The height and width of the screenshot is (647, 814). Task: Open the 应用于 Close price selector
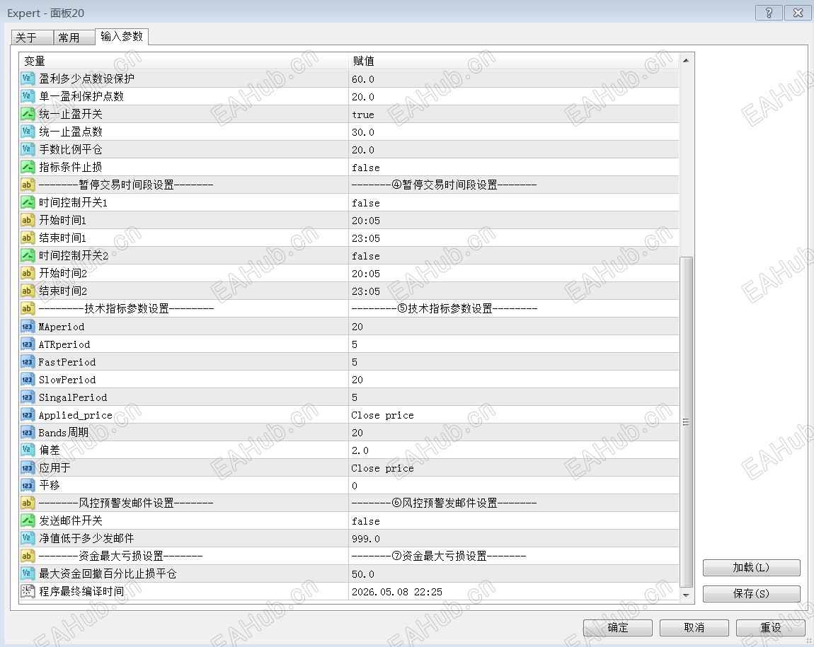pos(513,467)
